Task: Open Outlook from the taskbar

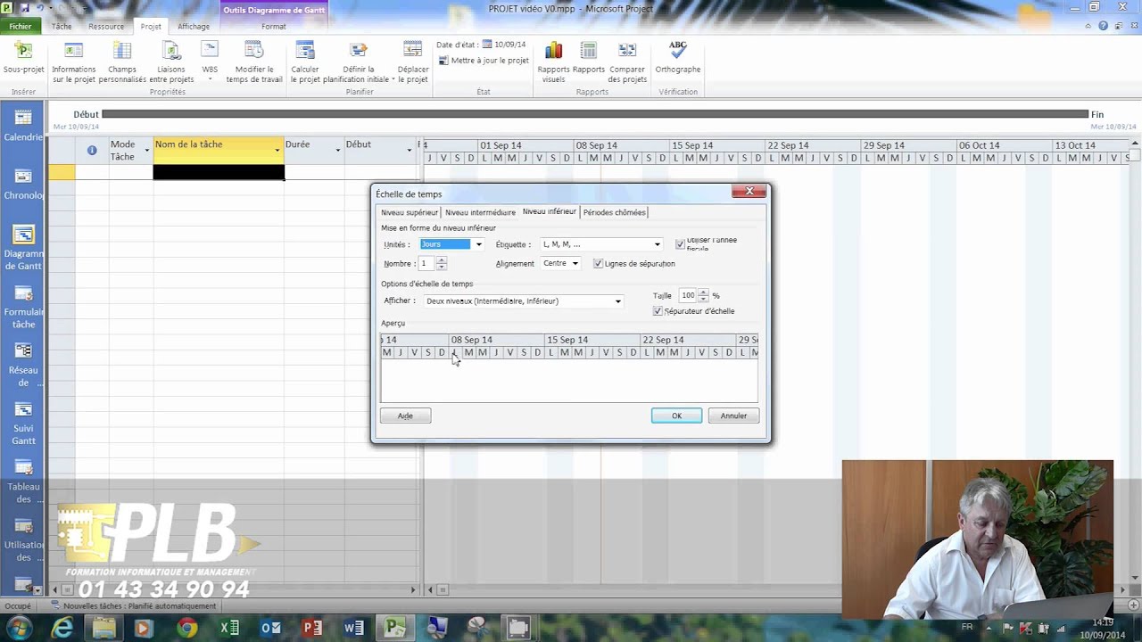Action: pyautogui.click(x=270, y=629)
